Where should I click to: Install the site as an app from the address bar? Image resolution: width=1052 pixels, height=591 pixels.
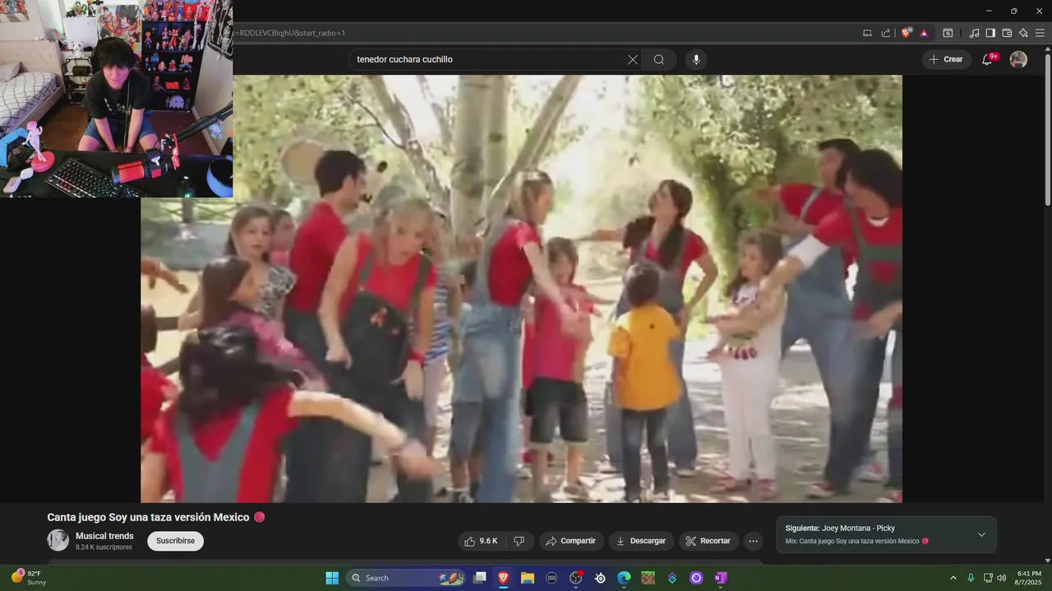coord(867,33)
